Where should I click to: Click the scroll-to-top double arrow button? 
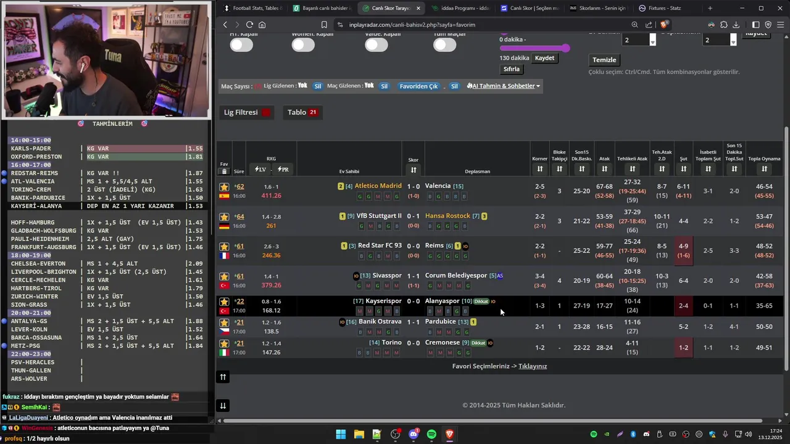click(223, 377)
